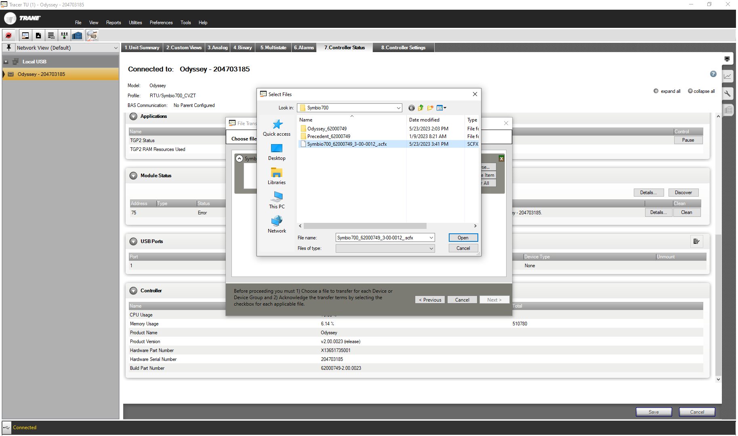Switch to 1. Unit Summary tab
738x436 pixels.
(x=142, y=48)
